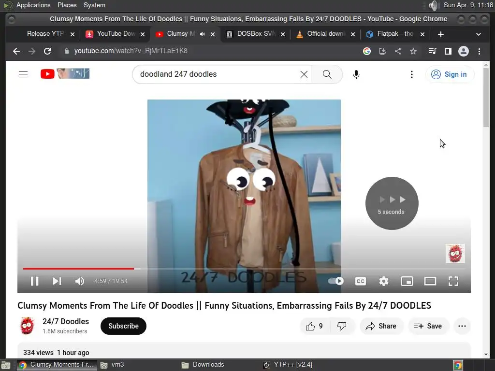
Task: Skip to the next video
Action: click(x=57, y=281)
